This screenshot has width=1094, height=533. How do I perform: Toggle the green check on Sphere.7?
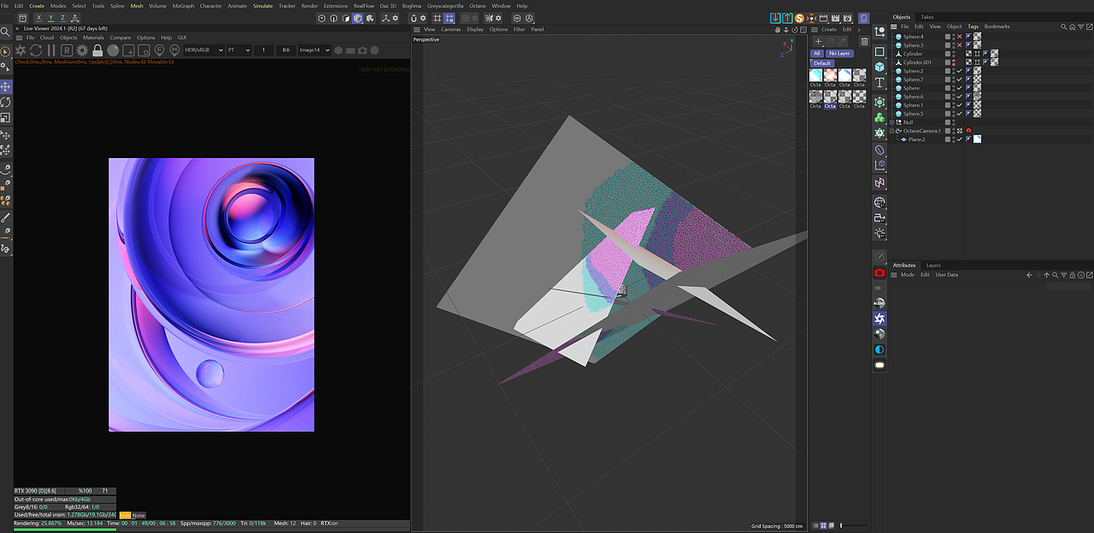point(960,79)
